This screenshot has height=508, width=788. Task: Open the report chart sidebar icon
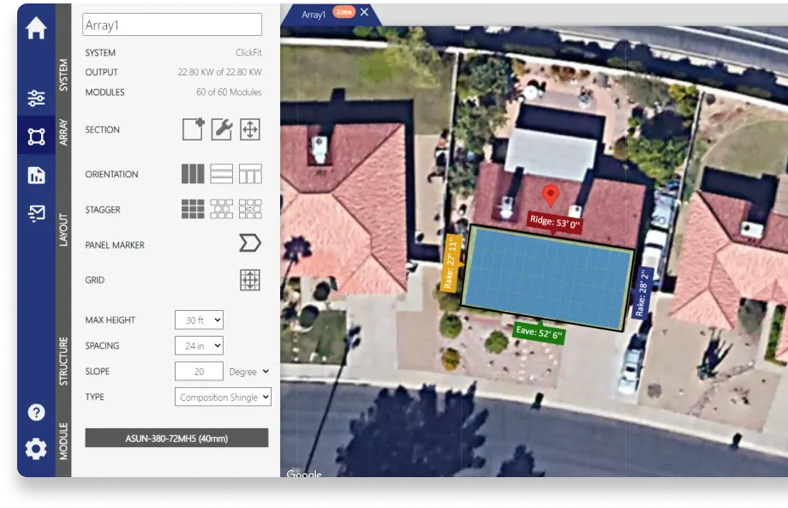(36, 175)
